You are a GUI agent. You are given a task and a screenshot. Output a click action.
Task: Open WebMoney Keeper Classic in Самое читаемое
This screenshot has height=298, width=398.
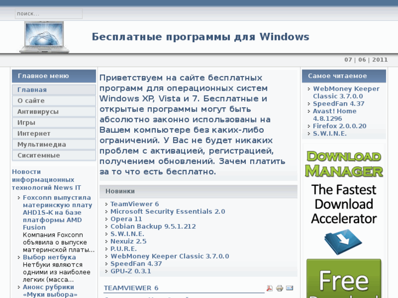click(x=346, y=92)
